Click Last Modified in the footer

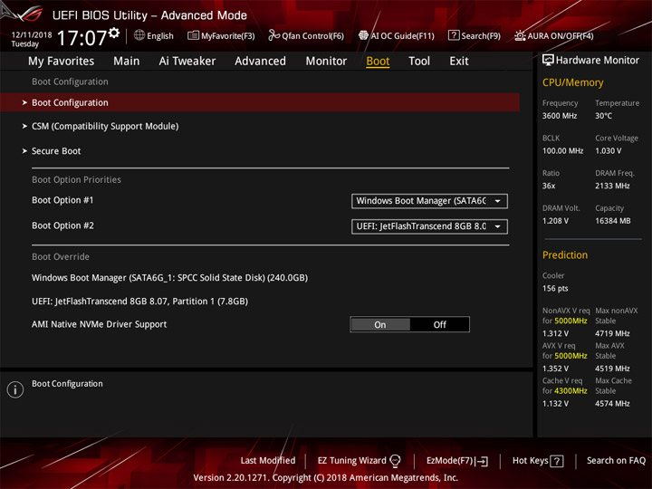tap(268, 460)
